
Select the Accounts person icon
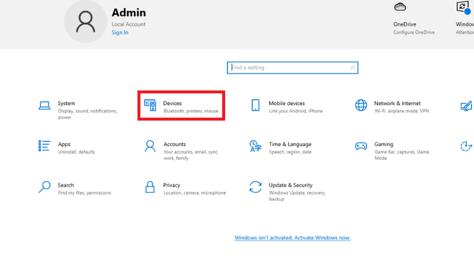[150, 146]
